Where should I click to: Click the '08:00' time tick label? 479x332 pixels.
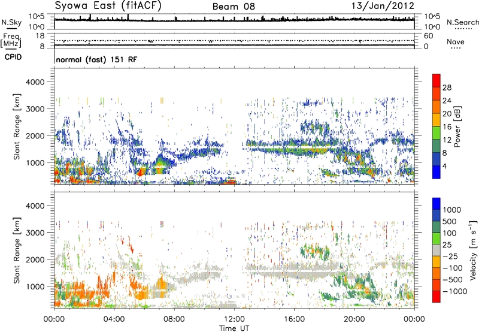coord(174,319)
